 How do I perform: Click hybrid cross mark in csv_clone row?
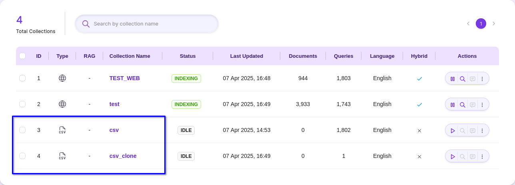point(419,156)
